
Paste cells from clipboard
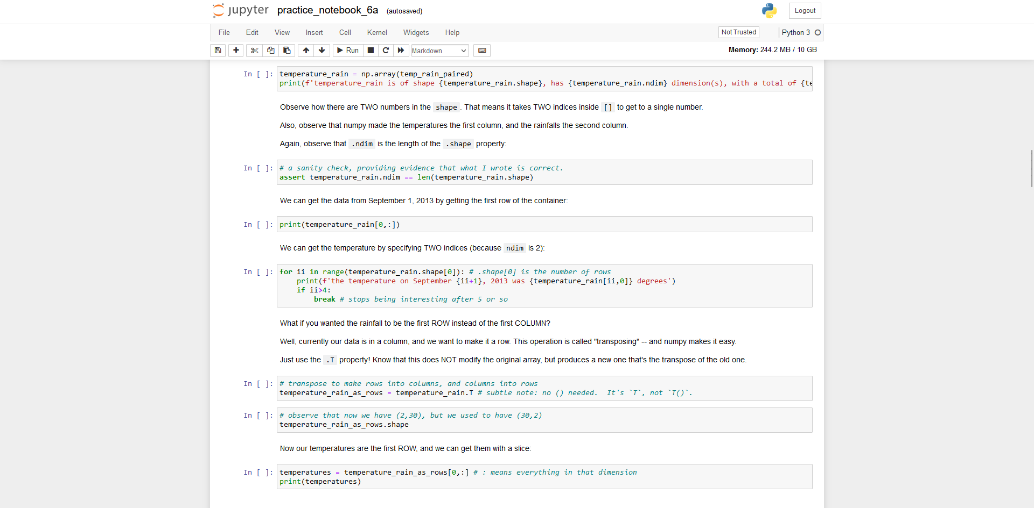(x=287, y=50)
